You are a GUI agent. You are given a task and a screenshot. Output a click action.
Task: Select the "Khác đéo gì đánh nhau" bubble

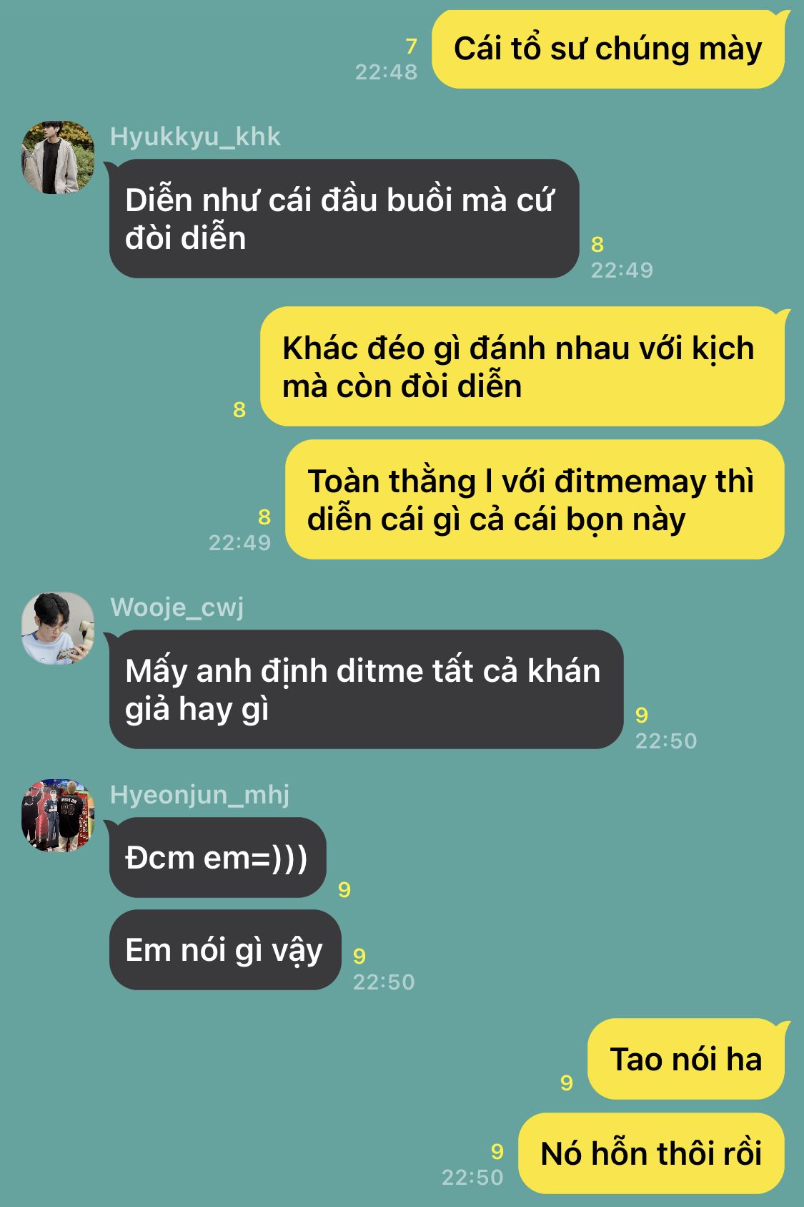click(x=522, y=366)
